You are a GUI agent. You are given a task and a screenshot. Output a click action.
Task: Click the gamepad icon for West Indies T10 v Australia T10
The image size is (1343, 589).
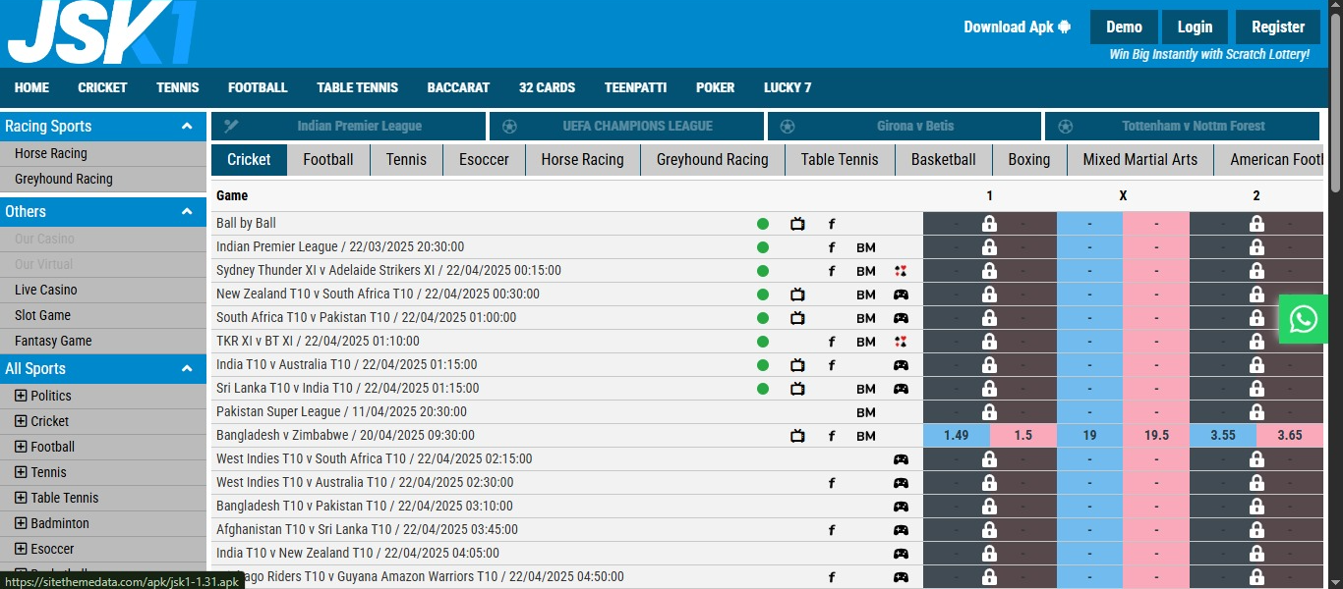point(901,483)
